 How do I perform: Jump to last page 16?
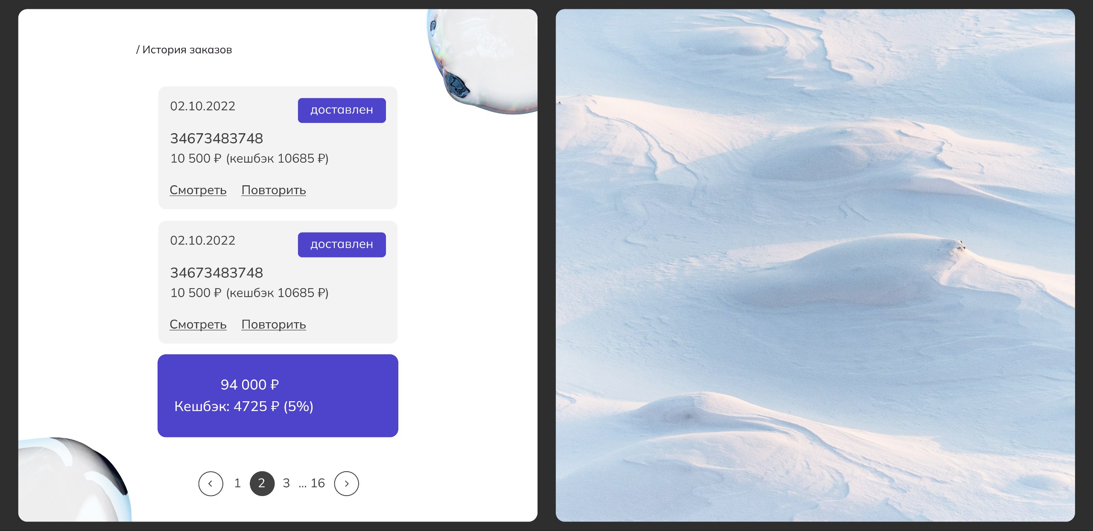click(318, 483)
